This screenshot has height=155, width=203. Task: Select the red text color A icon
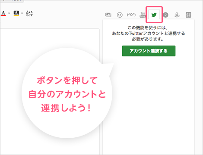3,13
